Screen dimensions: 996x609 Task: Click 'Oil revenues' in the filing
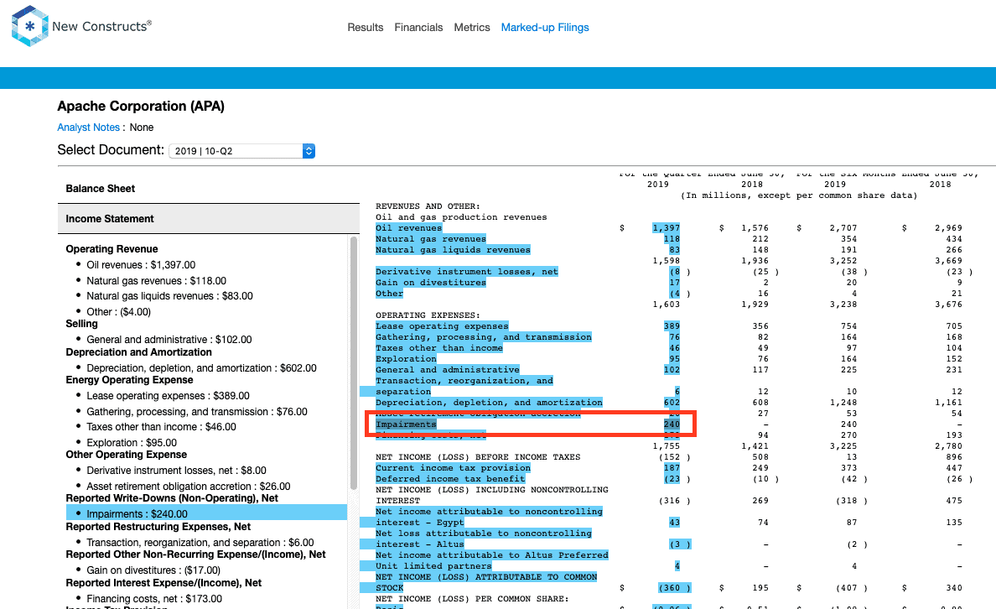click(x=408, y=228)
